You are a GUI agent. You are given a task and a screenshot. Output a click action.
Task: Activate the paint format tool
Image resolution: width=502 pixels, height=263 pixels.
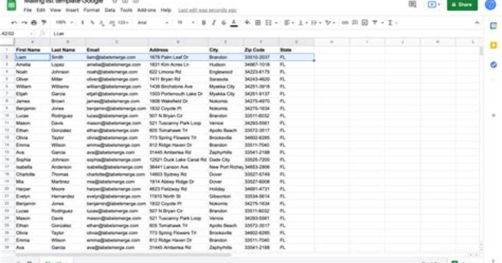point(44,23)
